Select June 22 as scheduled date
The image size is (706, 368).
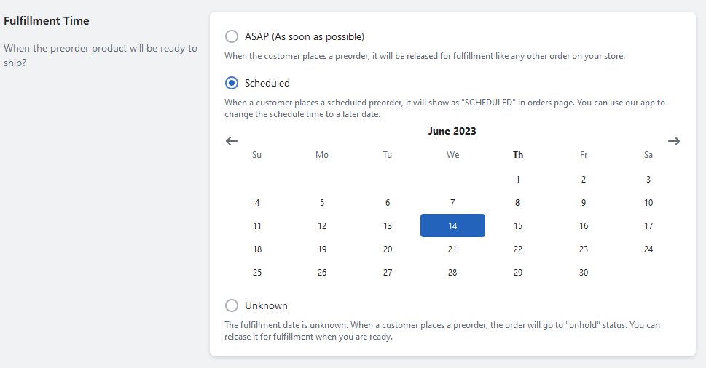click(x=517, y=249)
